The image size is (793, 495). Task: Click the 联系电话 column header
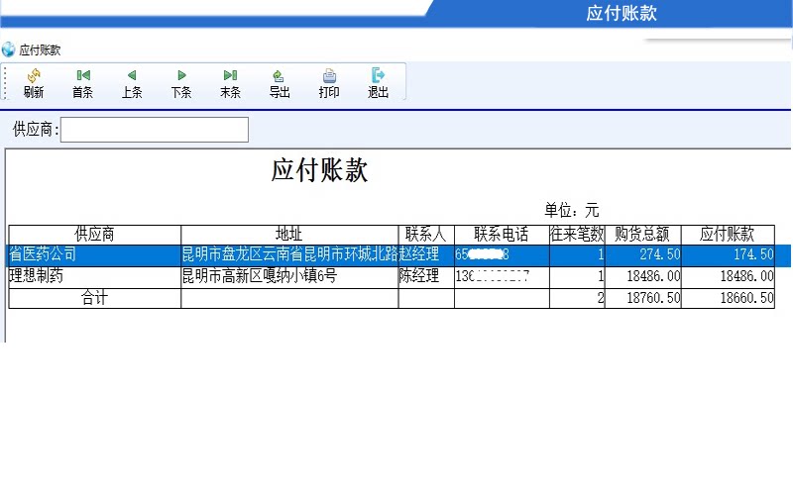point(502,235)
